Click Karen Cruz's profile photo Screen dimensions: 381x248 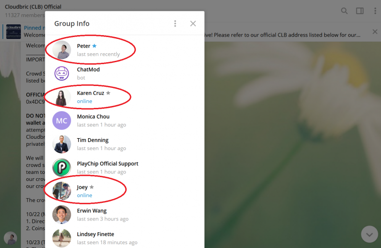tap(62, 97)
